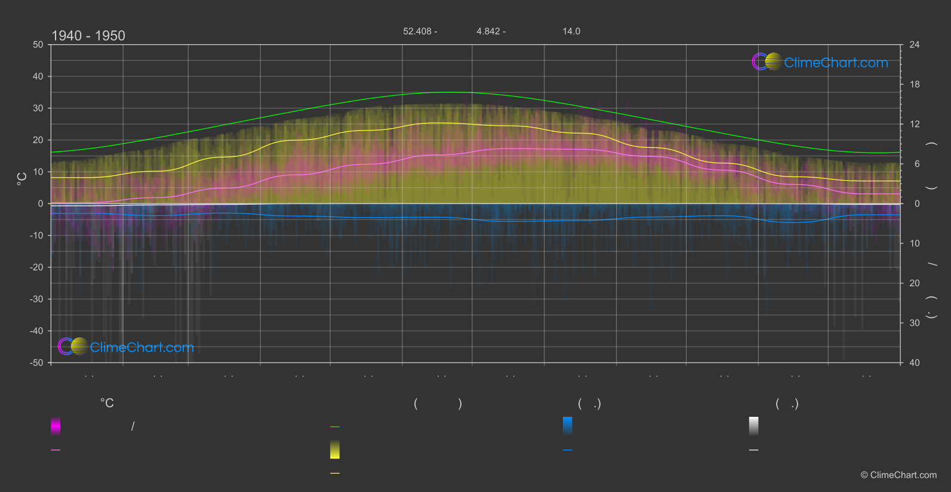Click the '-30' label on the left axis
951x492 pixels.
(37, 299)
